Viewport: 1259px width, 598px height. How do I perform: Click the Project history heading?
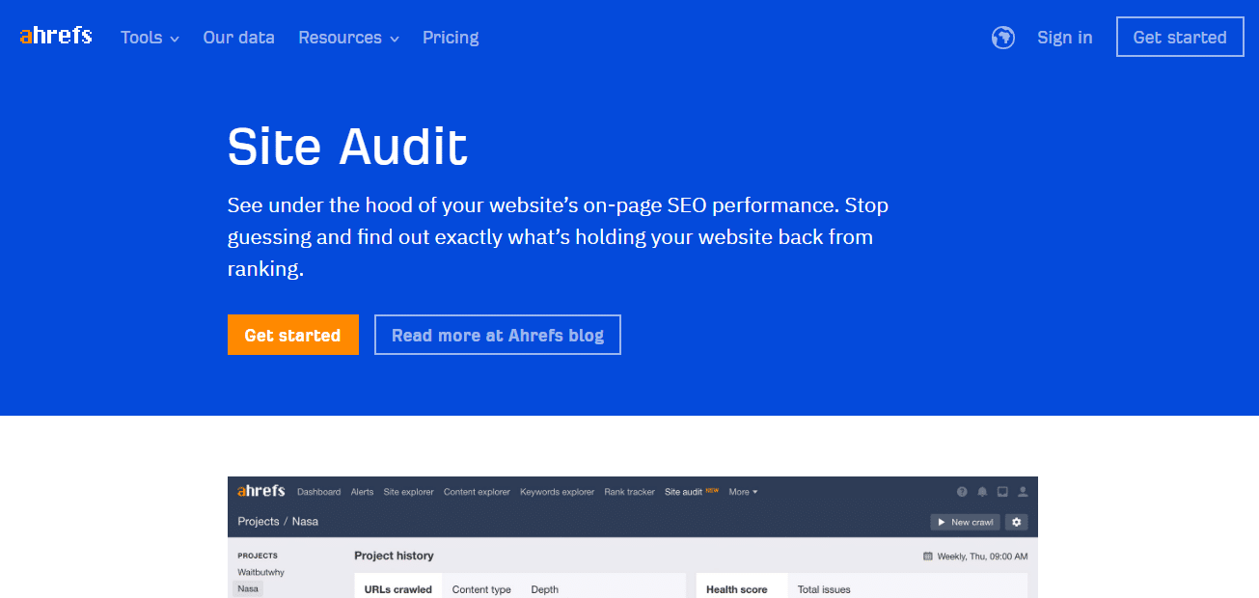tap(394, 556)
